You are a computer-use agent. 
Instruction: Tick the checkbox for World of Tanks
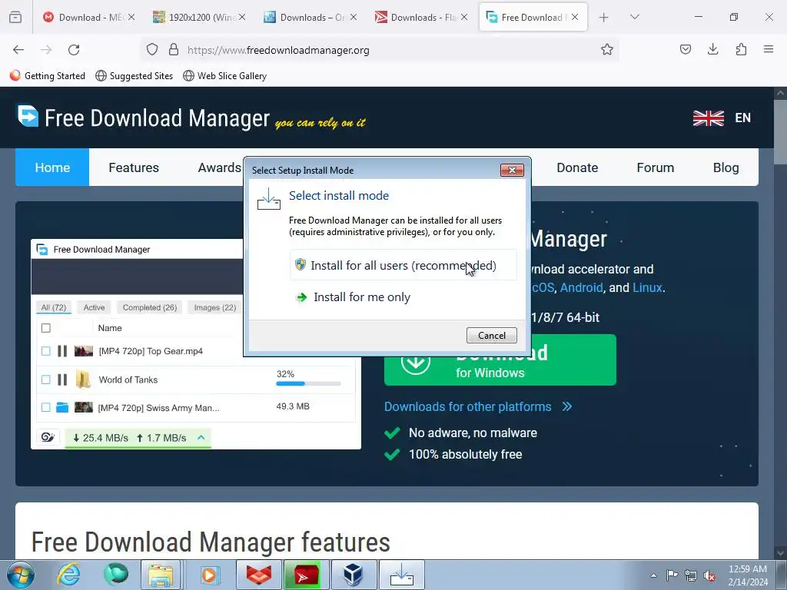[x=45, y=380]
